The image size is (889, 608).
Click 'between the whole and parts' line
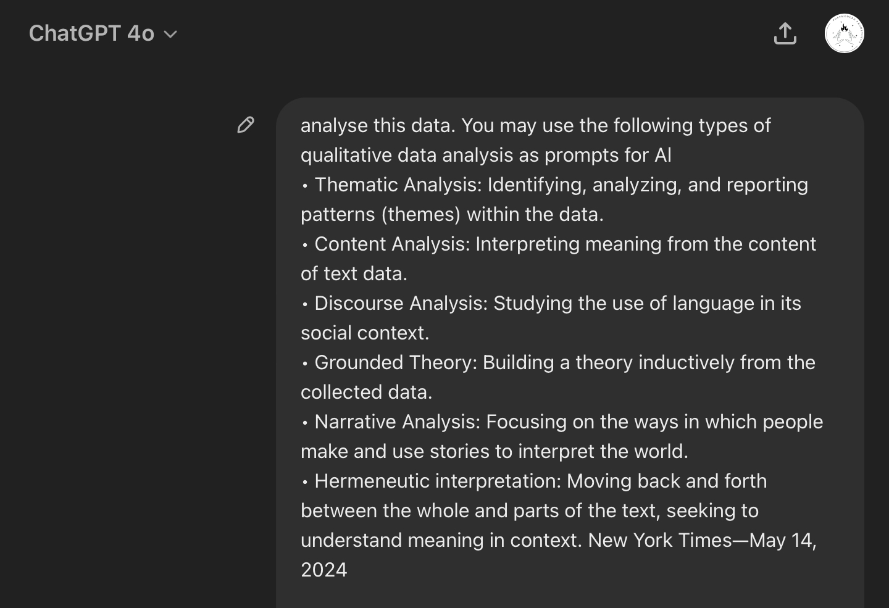click(529, 510)
